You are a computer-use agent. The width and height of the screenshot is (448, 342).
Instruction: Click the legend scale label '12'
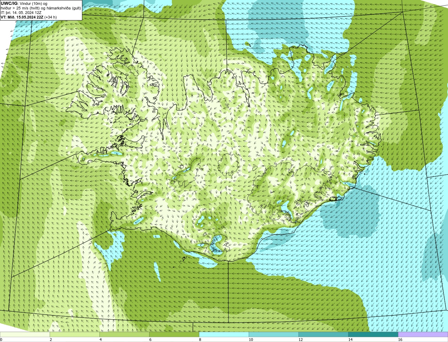pyautogui.click(x=301, y=340)
